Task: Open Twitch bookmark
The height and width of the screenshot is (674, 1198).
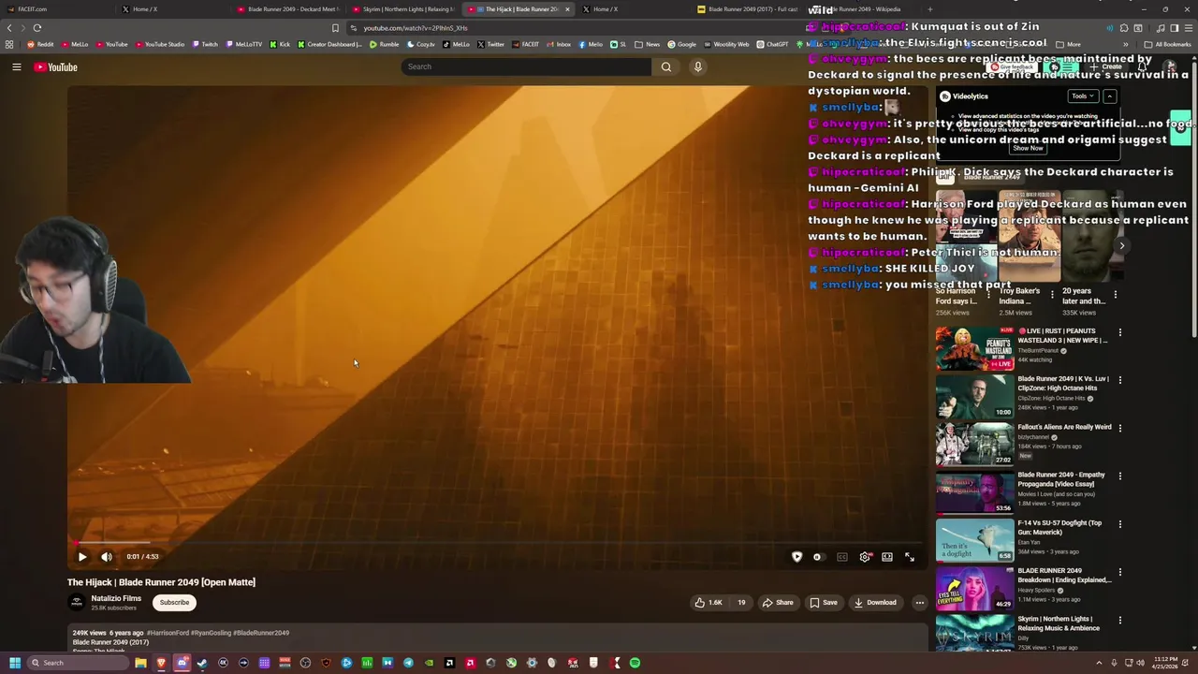Action: point(205,44)
